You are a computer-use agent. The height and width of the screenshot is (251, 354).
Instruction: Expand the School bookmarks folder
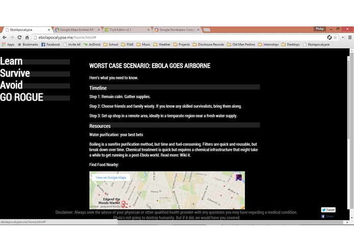point(111,45)
